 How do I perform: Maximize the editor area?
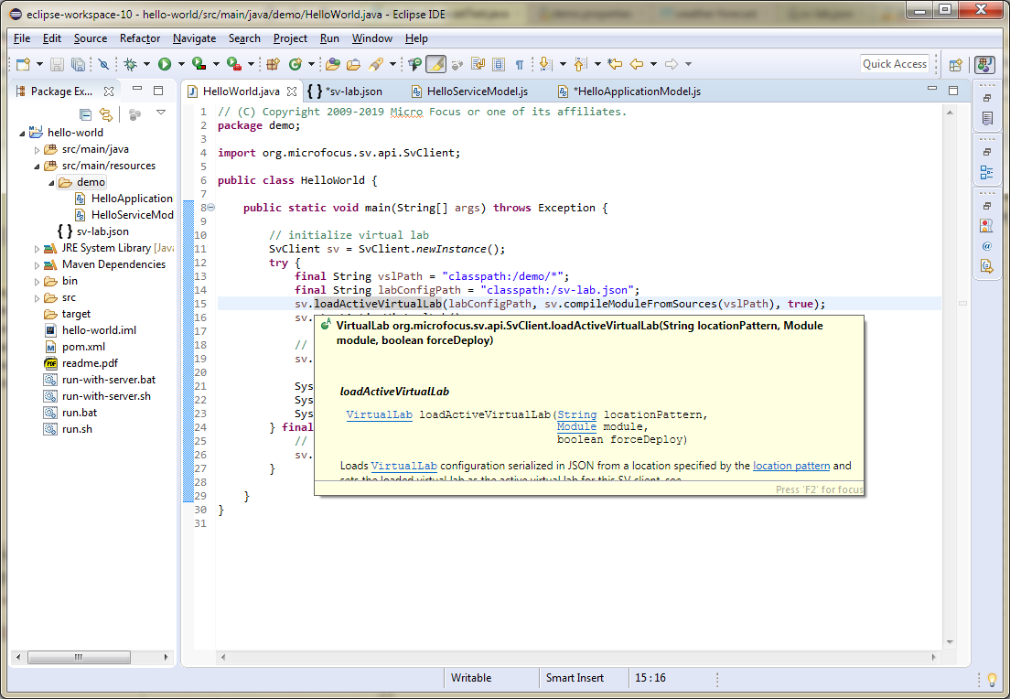coord(953,91)
